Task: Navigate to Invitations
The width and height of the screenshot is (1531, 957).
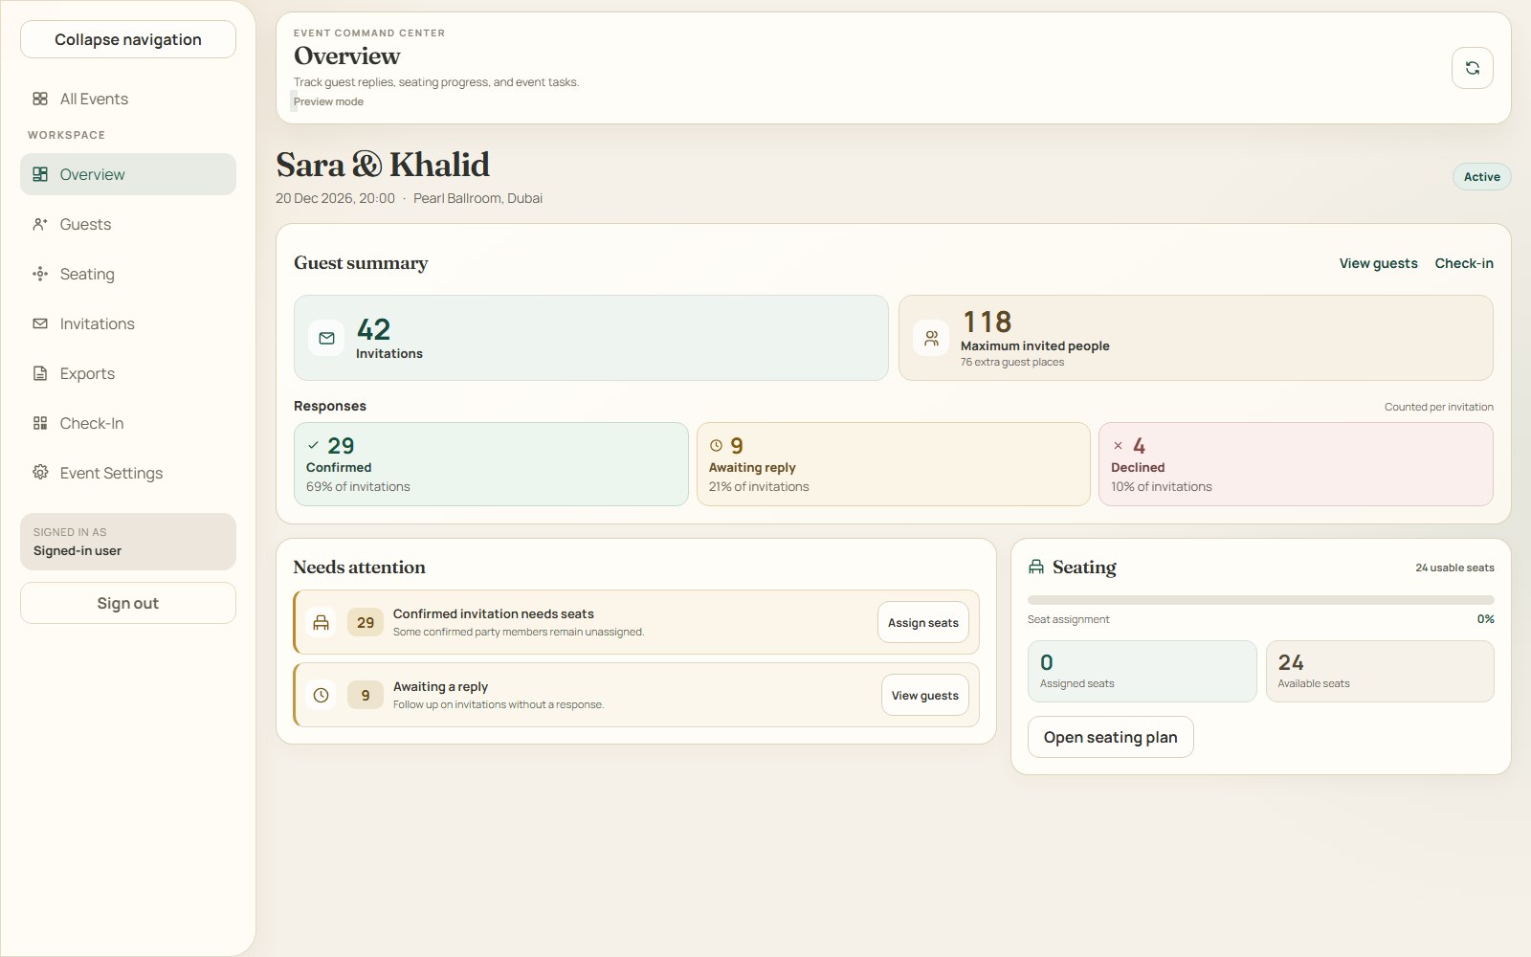Action: point(128,323)
